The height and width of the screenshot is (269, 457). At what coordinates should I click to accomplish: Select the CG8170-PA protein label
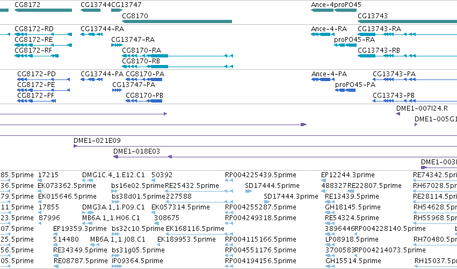click(145, 74)
